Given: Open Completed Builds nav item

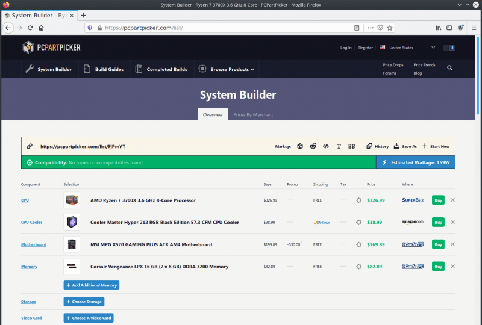Looking at the screenshot, I should (x=161, y=69).
